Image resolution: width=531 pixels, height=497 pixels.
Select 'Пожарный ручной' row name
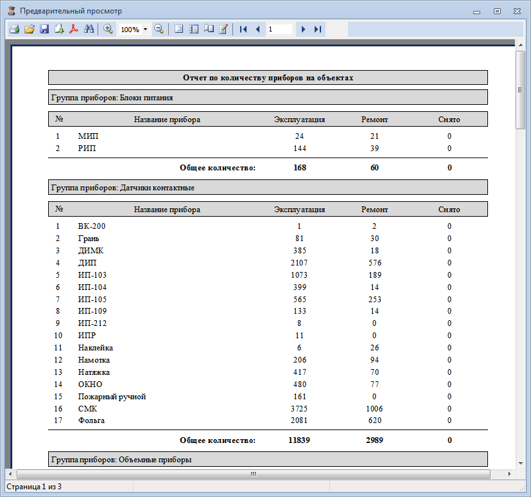pyautogui.click(x=112, y=396)
